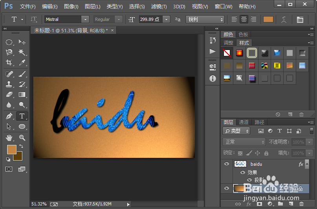Swap foreground and background colors
Viewport: 317px width, 209px height.
tap(21, 146)
